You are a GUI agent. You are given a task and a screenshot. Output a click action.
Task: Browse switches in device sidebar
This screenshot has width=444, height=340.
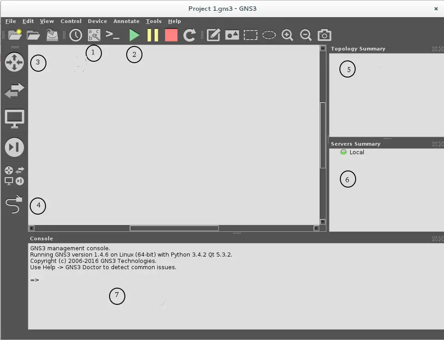(x=14, y=90)
